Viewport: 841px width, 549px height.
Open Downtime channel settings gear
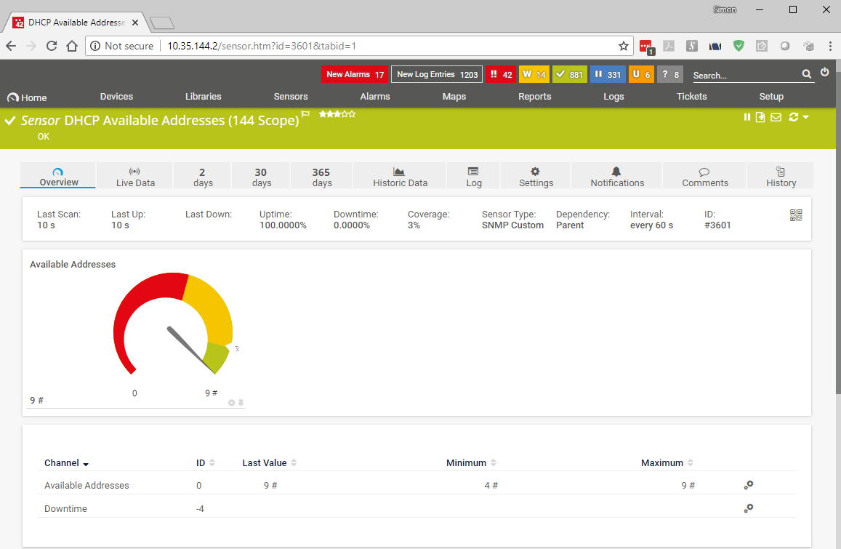[x=748, y=509]
